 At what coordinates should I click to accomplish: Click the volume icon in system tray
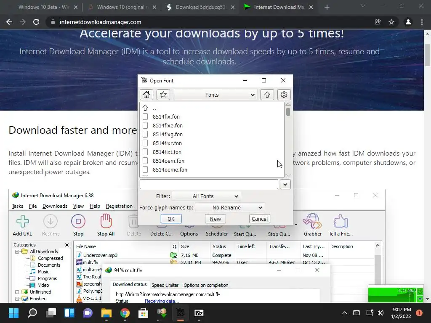pos(380,313)
